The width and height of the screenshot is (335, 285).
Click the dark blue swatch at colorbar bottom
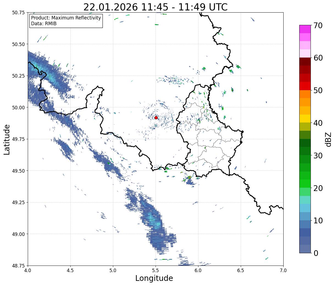tap(305, 249)
